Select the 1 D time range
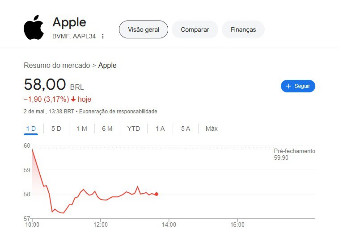The height and width of the screenshot is (228, 339). coord(31,129)
